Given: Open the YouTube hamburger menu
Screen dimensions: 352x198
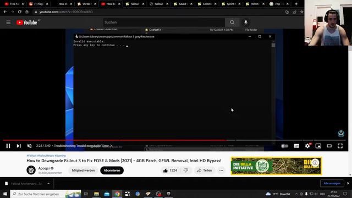Looking at the screenshot, I should pos(8,22).
